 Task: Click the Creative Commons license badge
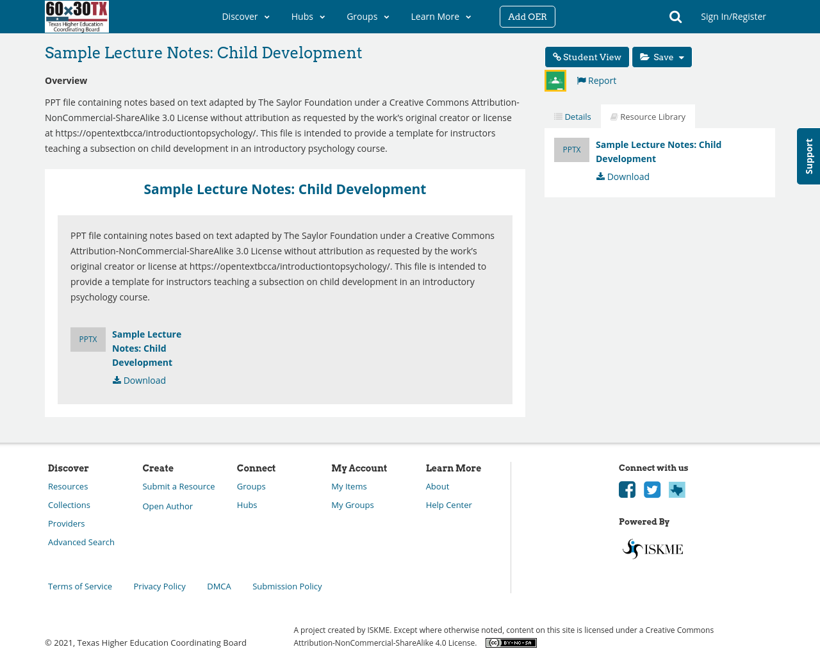click(x=511, y=643)
